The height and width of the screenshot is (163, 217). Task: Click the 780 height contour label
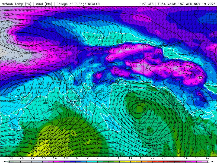(x=99, y=148)
